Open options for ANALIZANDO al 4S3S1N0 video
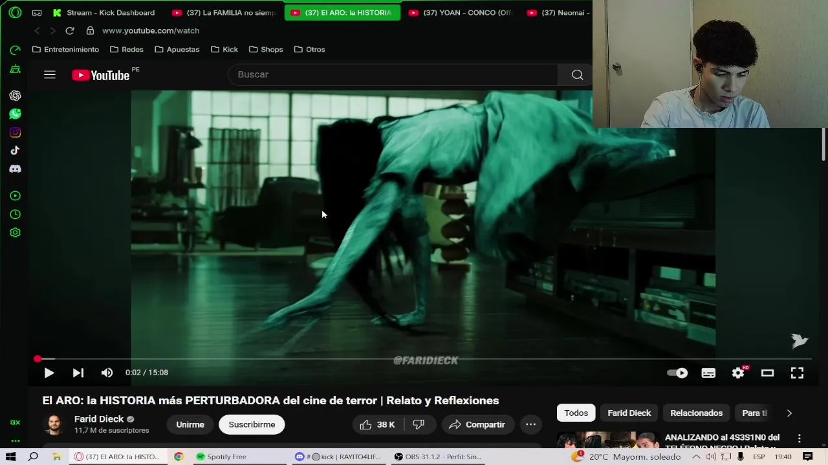The height and width of the screenshot is (465, 828). (x=800, y=439)
